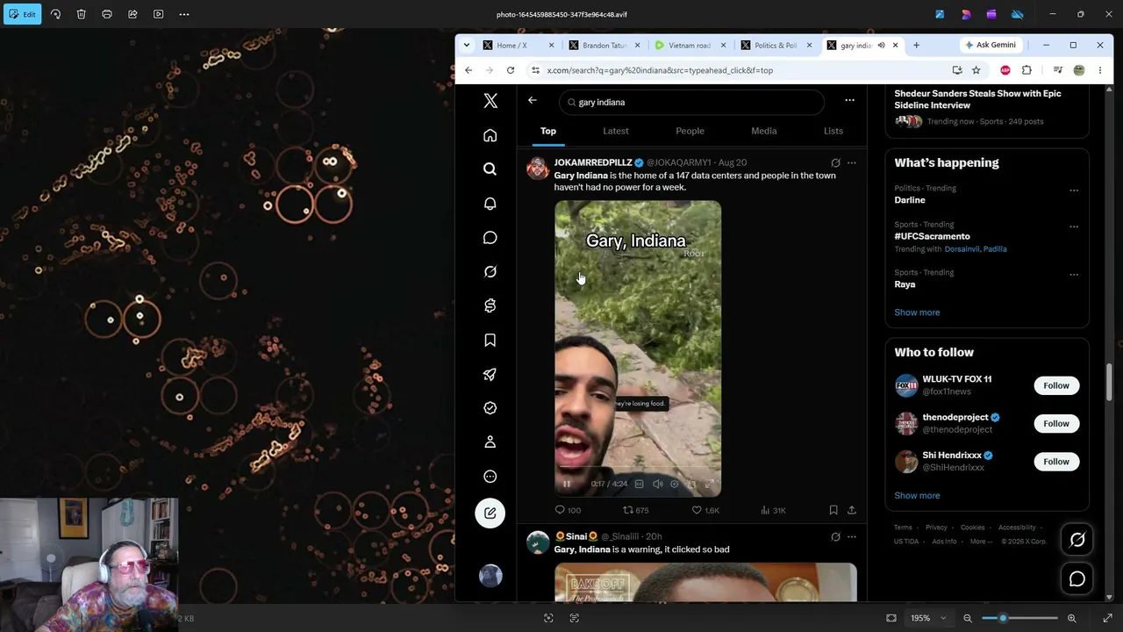Click the gary indiana search field

pyautogui.click(x=691, y=102)
